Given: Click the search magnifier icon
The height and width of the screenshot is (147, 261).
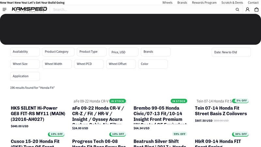Looking at the screenshot, I should point(237,9).
